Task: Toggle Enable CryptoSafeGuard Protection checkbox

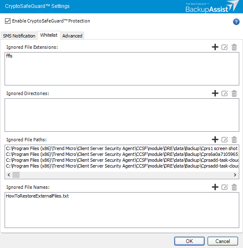Action: coord(8,21)
